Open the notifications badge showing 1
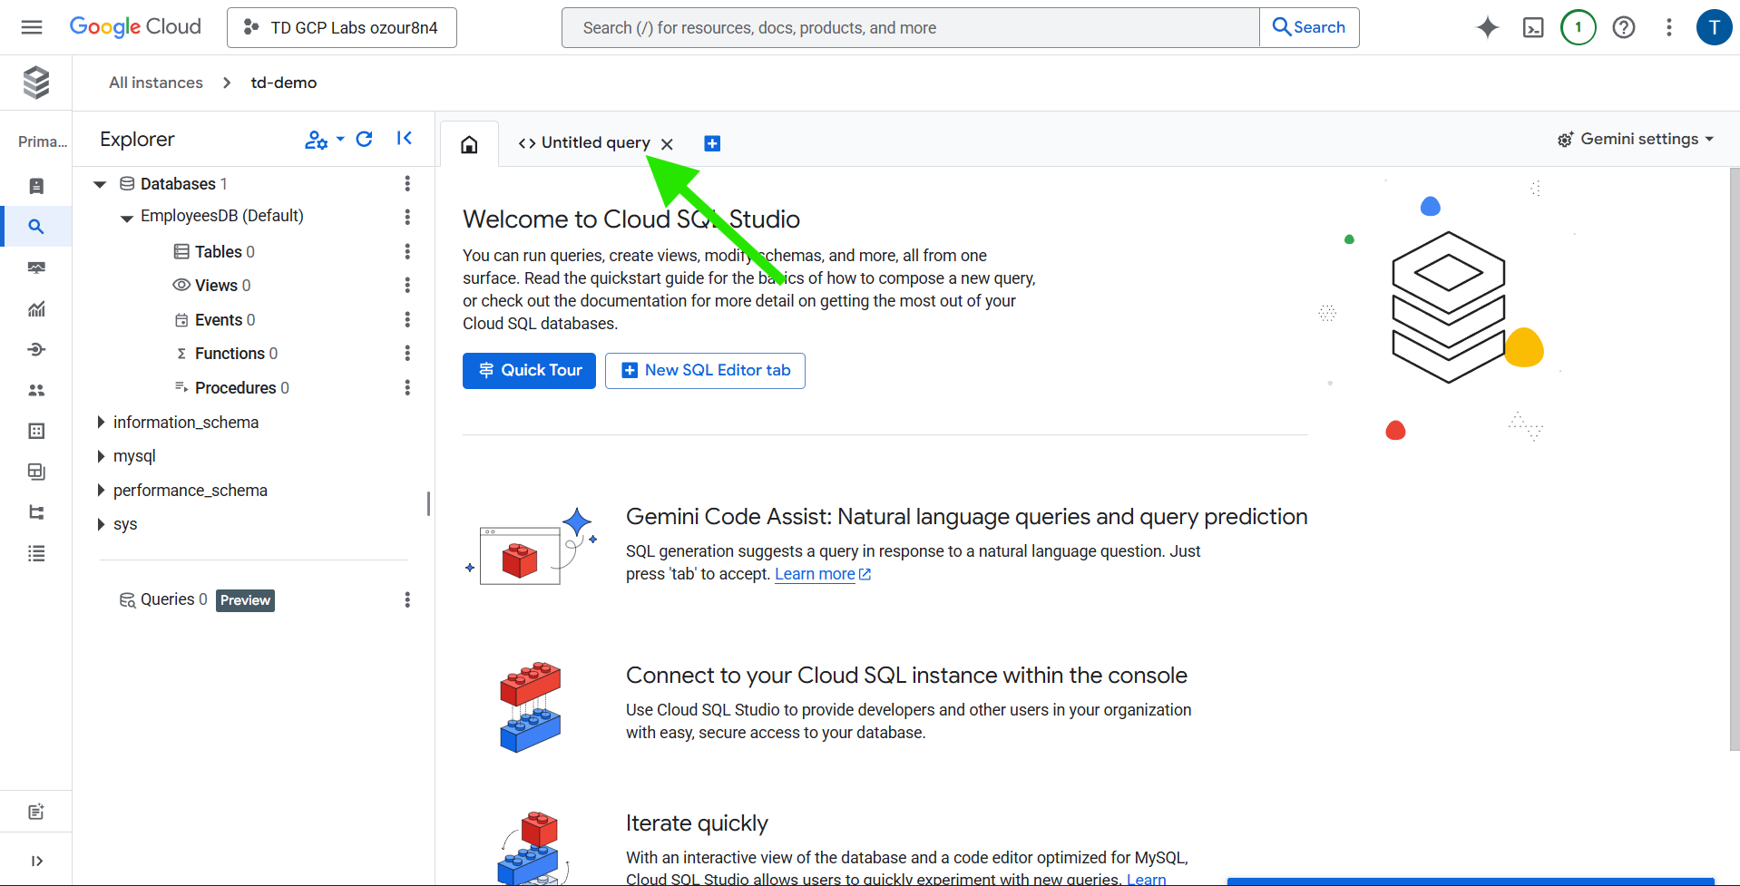Image resolution: width=1740 pixels, height=886 pixels. tap(1578, 27)
